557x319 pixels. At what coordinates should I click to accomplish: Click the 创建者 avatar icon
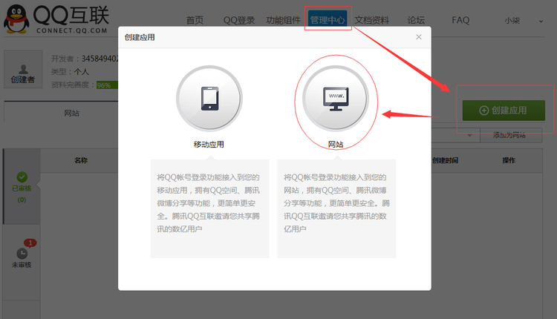[22, 65]
